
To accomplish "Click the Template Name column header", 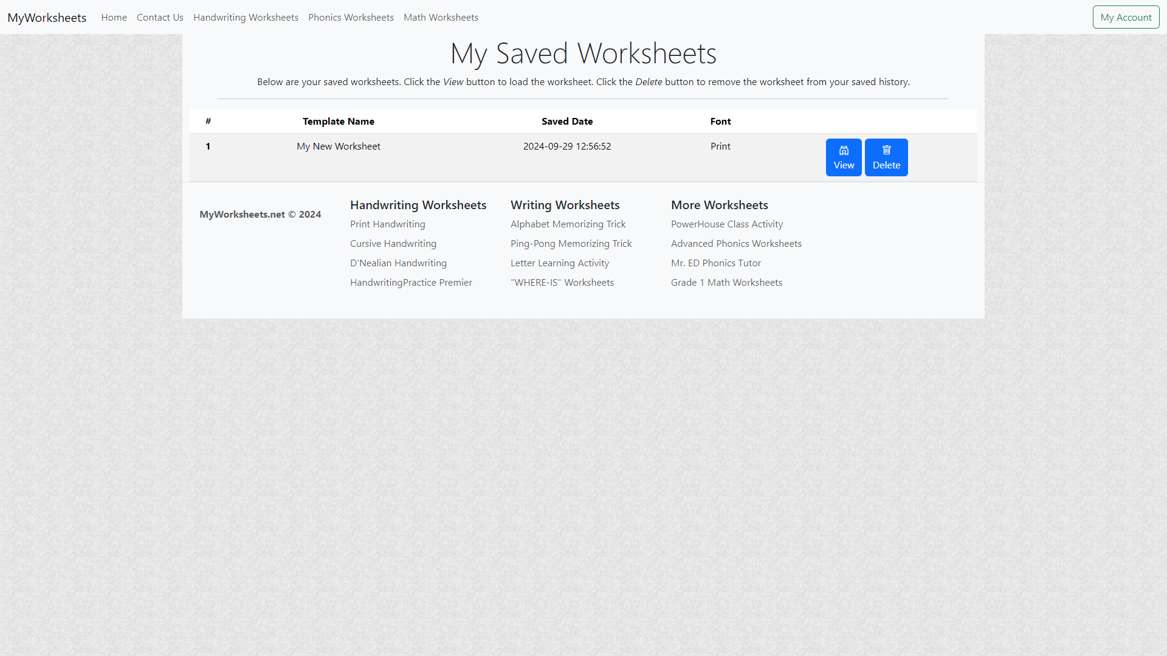I will [x=339, y=122].
